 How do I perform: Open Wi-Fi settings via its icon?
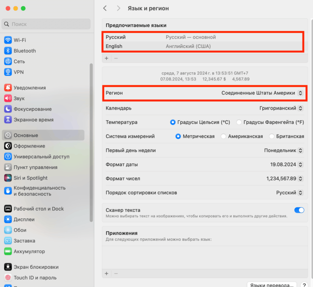(8, 40)
